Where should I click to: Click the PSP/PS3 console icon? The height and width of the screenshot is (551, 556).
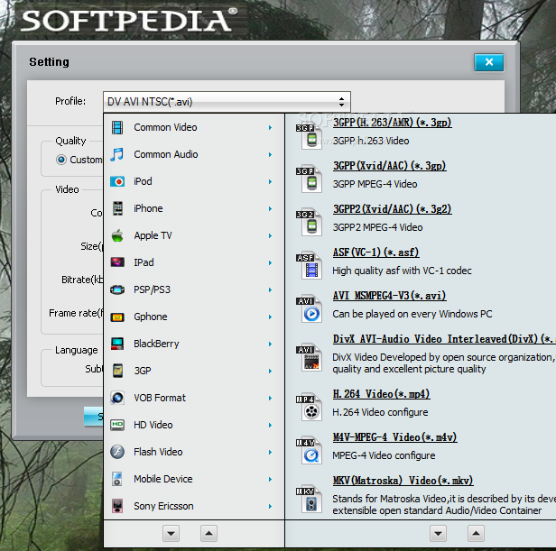pyautogui.click(x=117, y=289)
